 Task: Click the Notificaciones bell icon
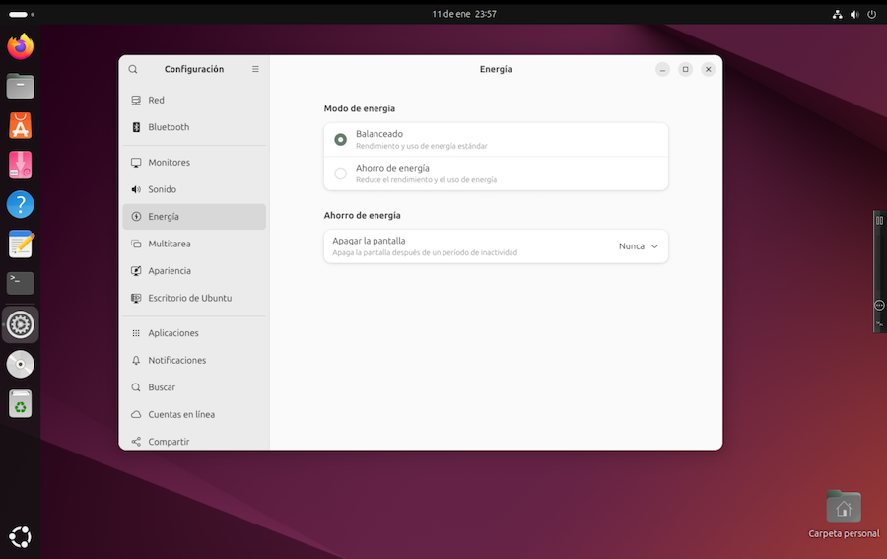[136, 361]
